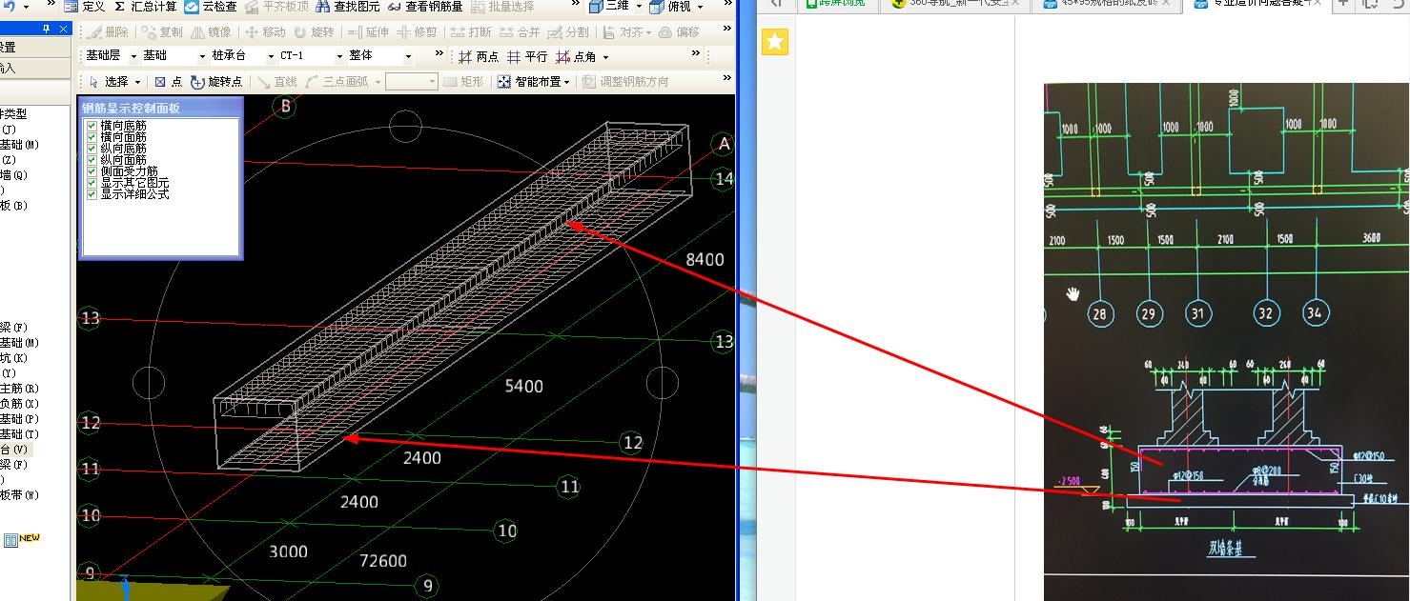This screenshot has height=601, width=1410.
Task: Uncheck 侧面受力筋 checkbox
Action: point(92,171)
